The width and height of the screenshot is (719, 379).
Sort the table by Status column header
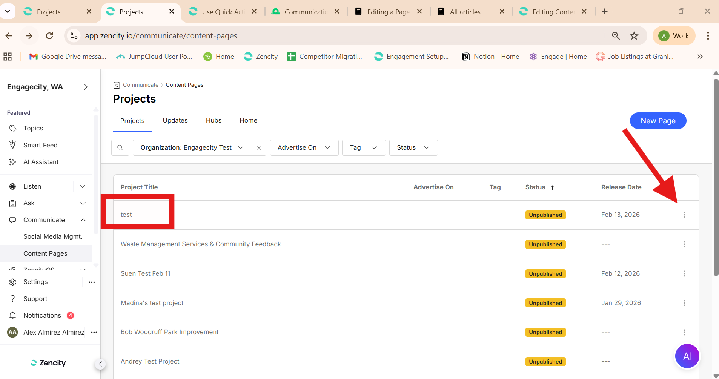click(x=535, y=187)
